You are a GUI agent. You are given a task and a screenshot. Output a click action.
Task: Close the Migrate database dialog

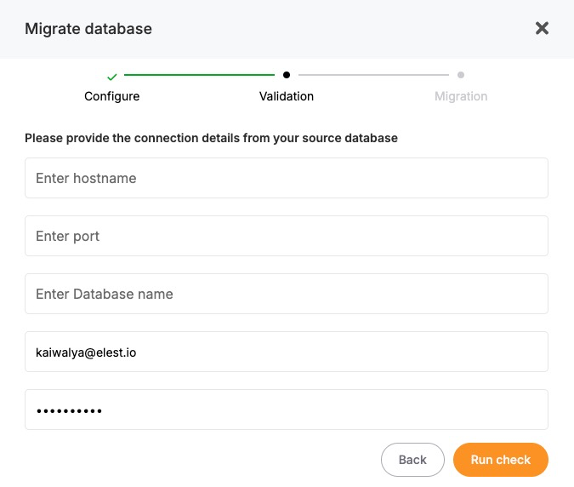point(542,28)
